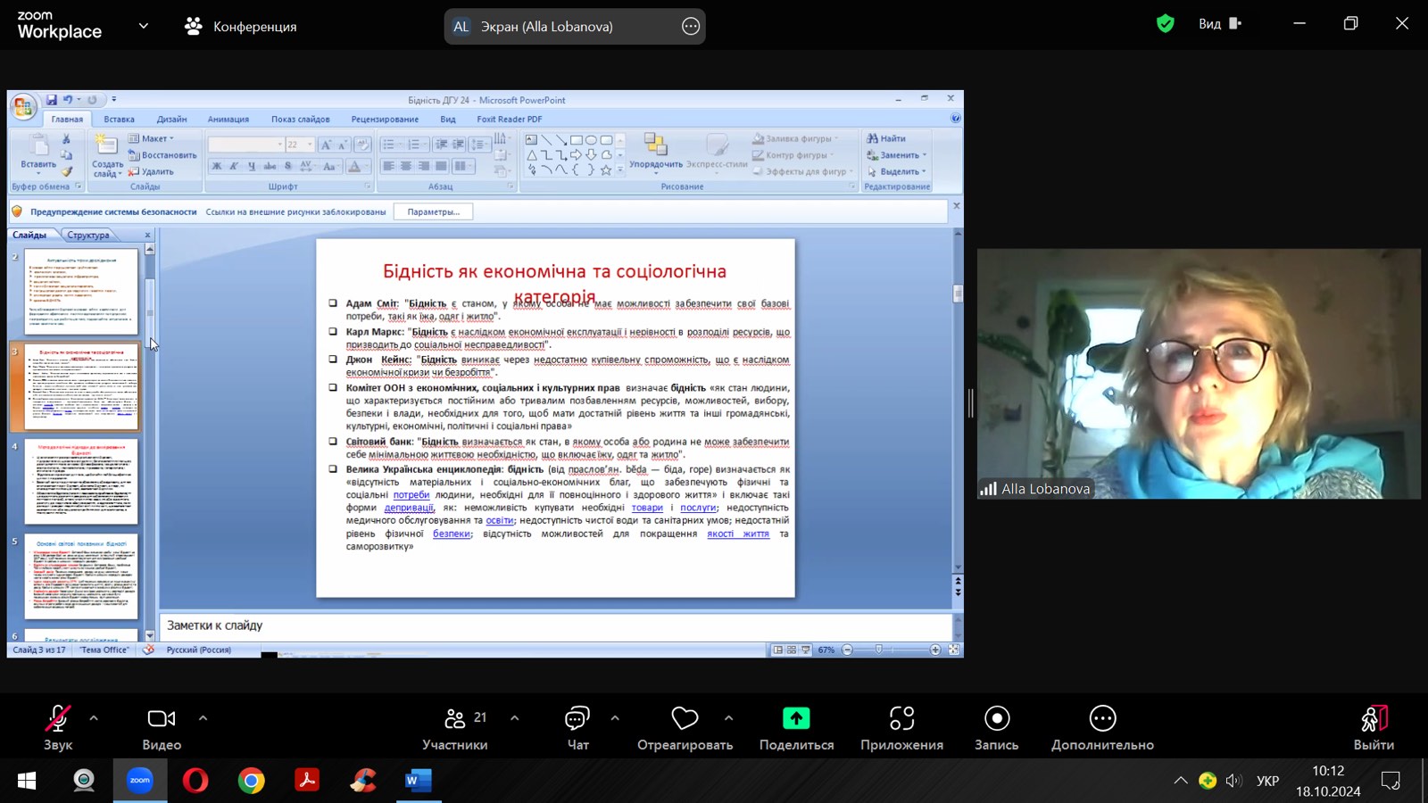Select slide 5 thumbnail in slides pane
This screenshot has width=1428, height=803.
point(81,576)
